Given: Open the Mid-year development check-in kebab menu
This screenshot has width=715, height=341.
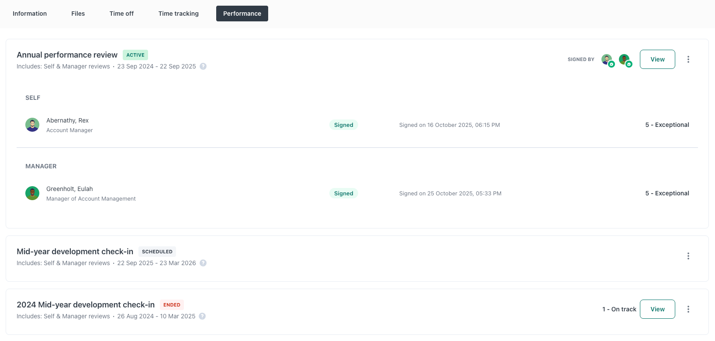Looking at the screenshot, I should tap(688, 256).
